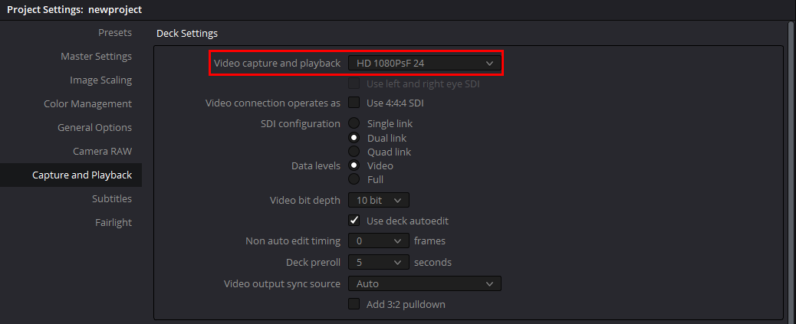
Task: Select Quad link SDI configuration
Action: pos(354,152)
